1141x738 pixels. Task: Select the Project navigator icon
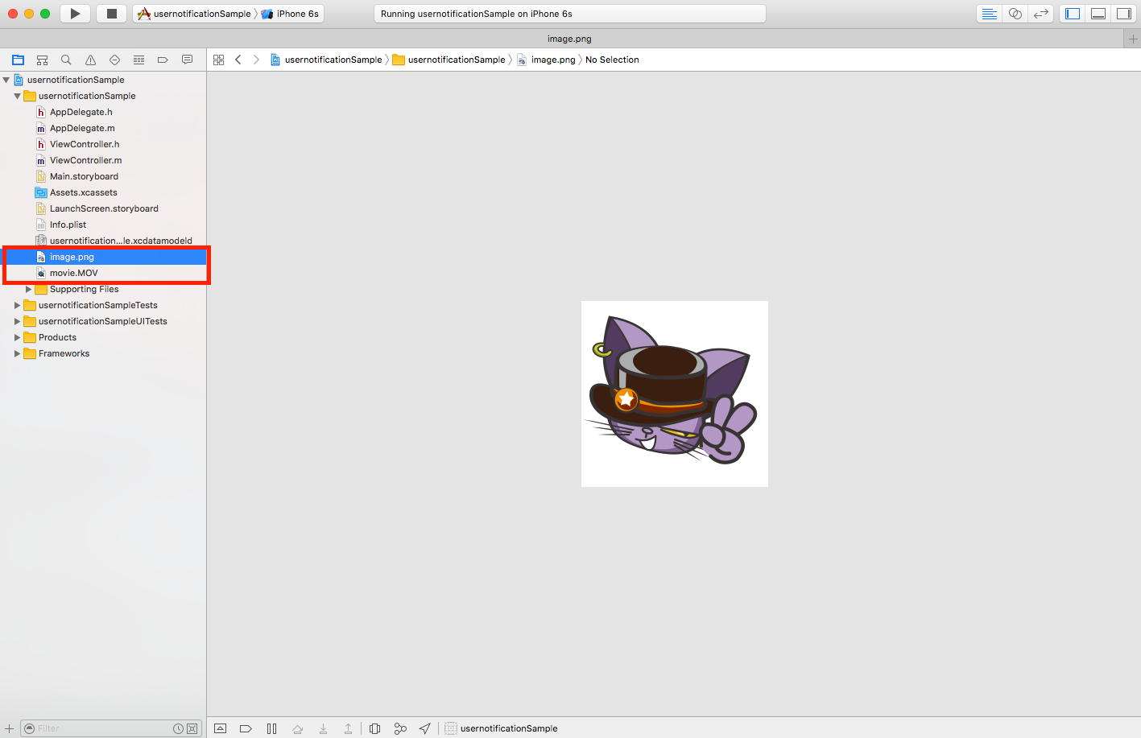[18, 60]
